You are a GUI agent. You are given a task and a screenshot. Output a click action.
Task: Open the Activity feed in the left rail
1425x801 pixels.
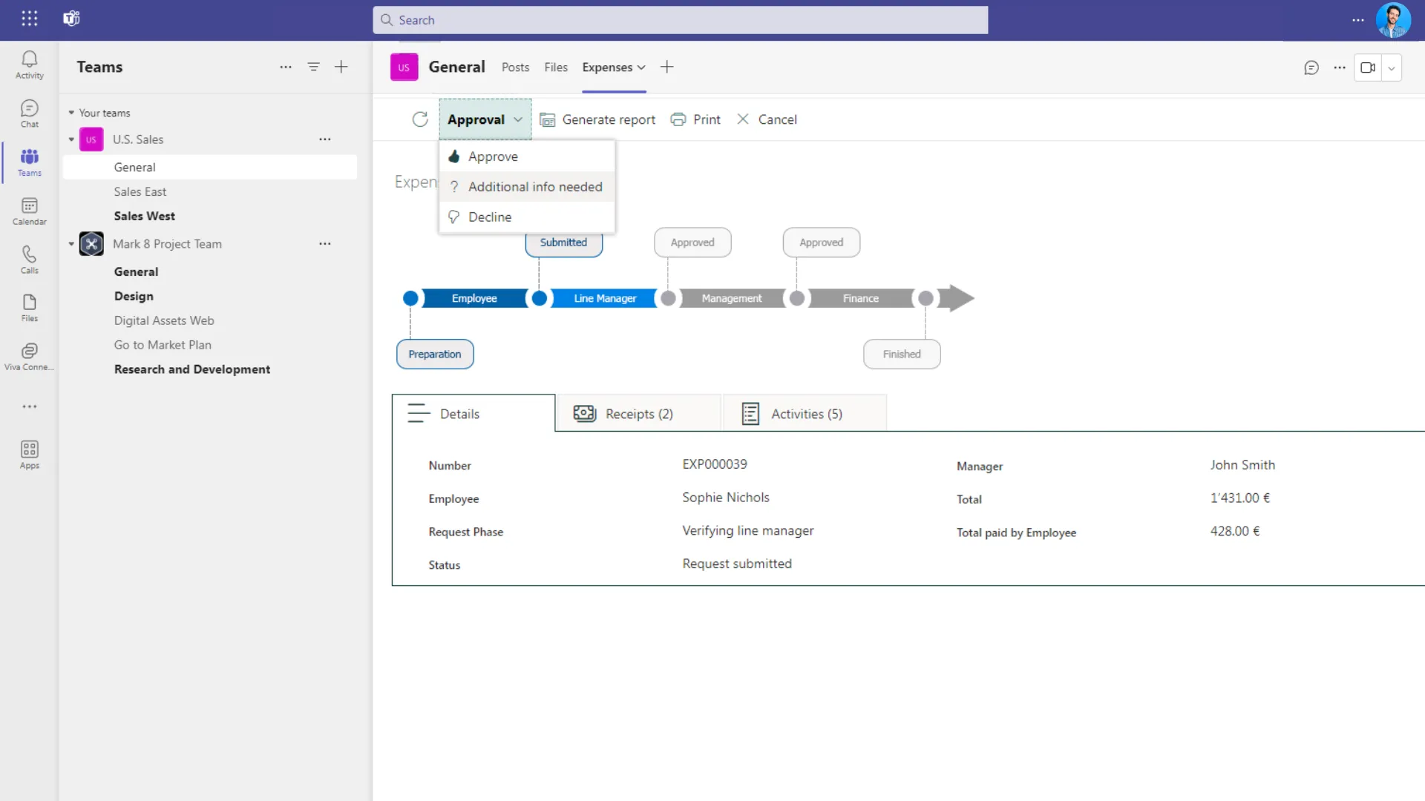click(29, 65)
